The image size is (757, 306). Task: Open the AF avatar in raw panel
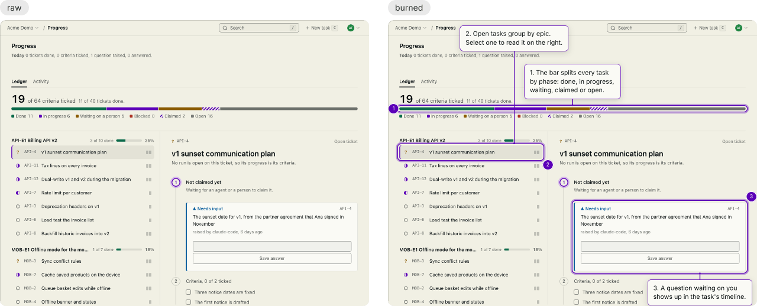pyautogui.click(x=351, y=28)
